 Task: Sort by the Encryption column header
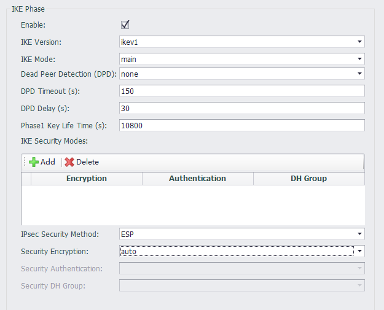pos(87,179)
